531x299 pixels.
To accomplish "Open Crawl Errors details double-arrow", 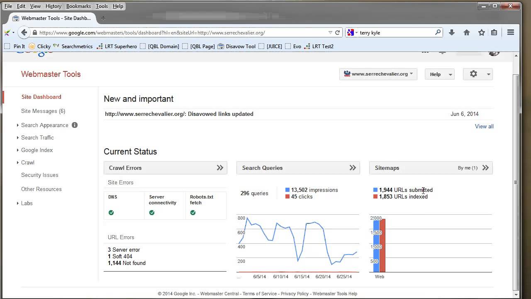I will tap(220, 168).
